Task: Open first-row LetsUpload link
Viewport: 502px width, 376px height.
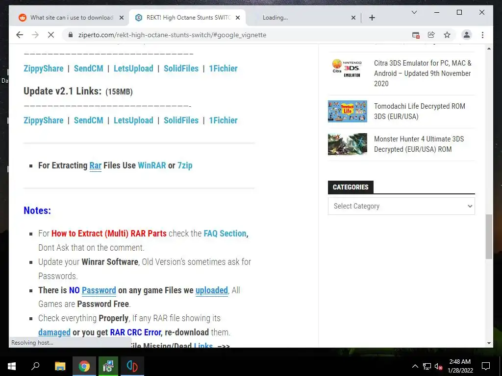Action: (133, 69)
